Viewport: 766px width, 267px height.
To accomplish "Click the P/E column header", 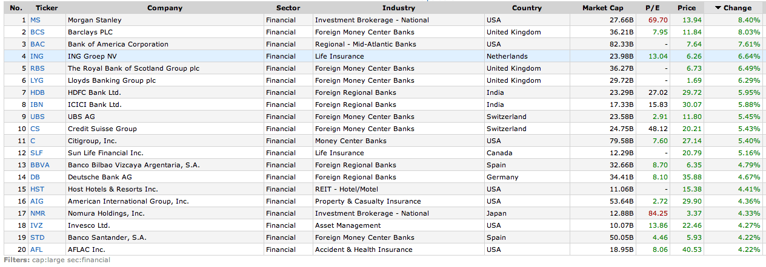I will pyautogui.click(x=654, y=8).
